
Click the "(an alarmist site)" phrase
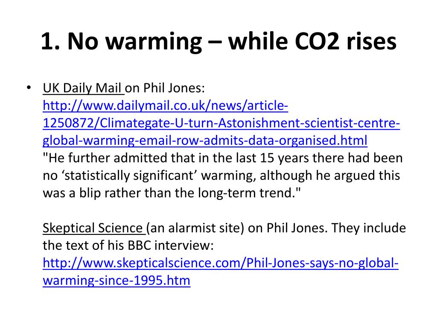click(x=195, y=228)
